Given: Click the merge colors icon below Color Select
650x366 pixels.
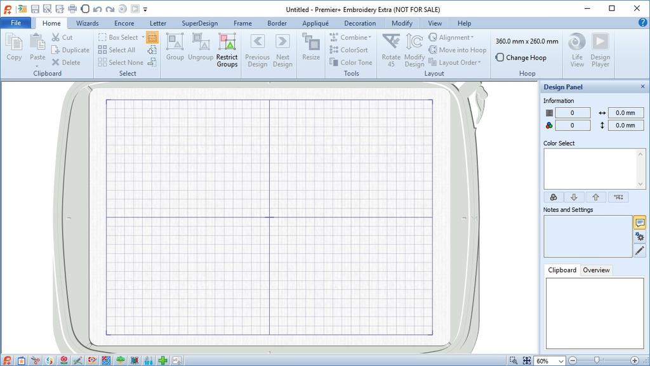Looking at the screenshot, I should pos(618,197).
